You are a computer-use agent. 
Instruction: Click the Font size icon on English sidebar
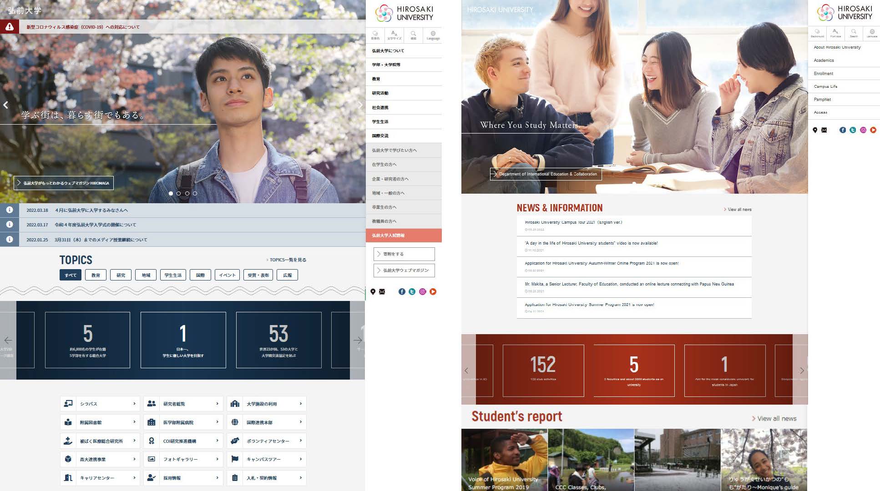[835, 33]
